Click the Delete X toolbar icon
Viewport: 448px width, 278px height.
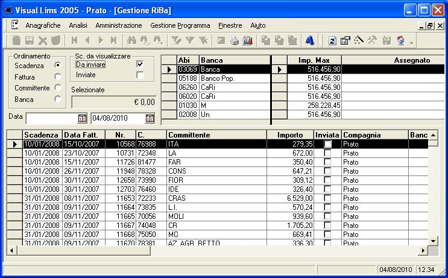[43, 41]
